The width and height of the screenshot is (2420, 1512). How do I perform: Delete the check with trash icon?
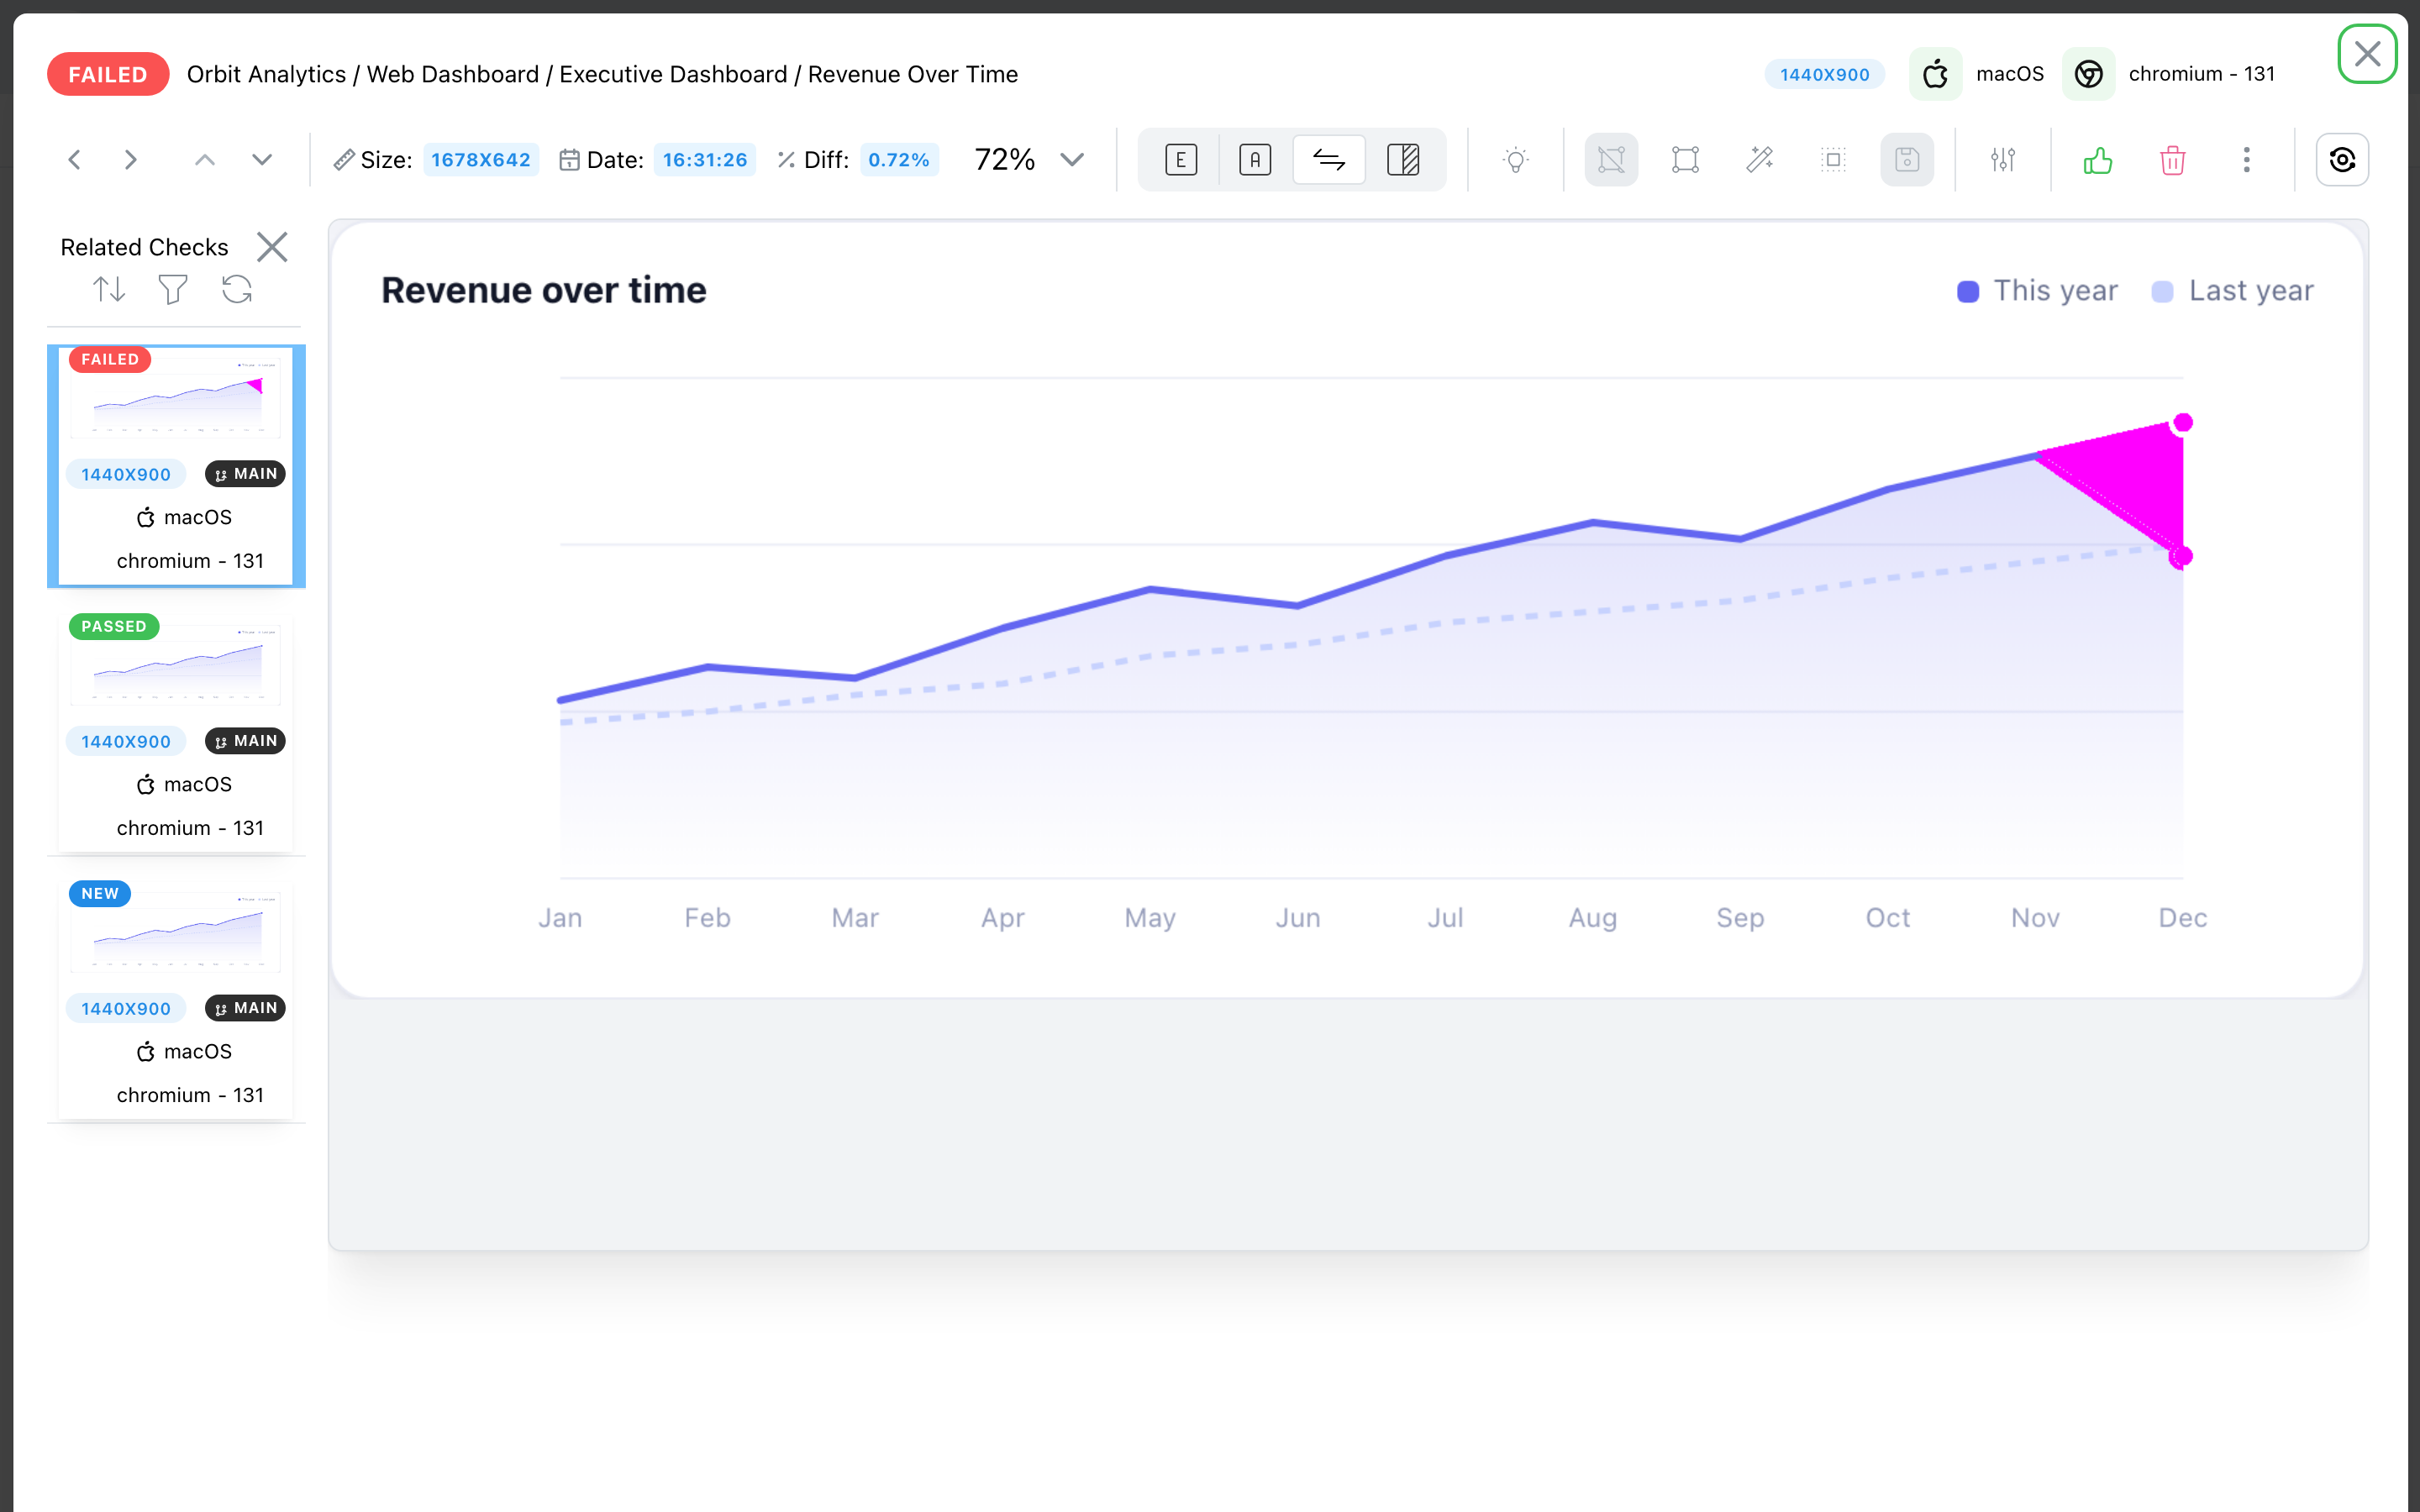[x=2172, y=160]
